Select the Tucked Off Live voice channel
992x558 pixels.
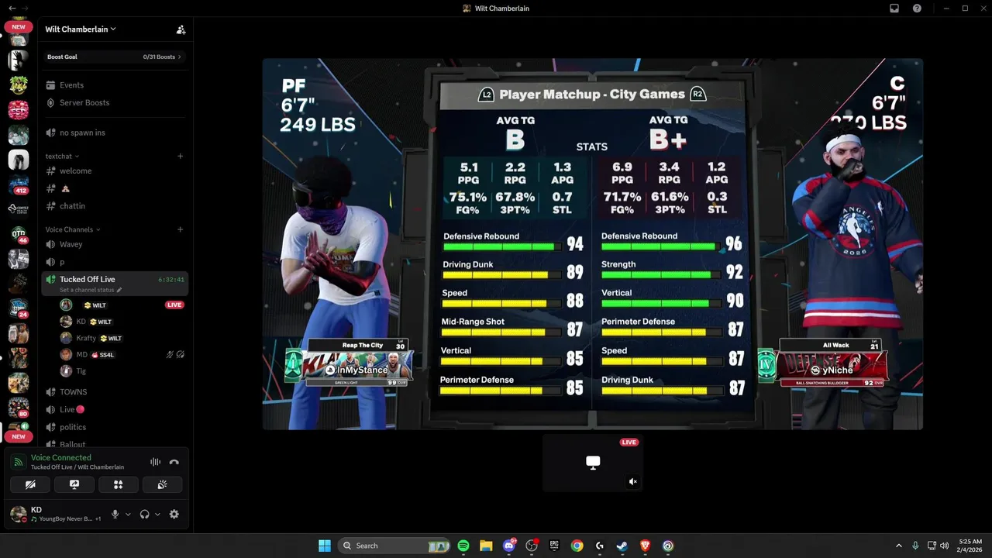pos(115,283)
